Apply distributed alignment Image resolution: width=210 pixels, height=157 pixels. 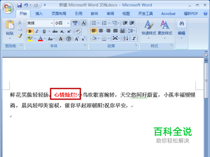pos(123,31)
